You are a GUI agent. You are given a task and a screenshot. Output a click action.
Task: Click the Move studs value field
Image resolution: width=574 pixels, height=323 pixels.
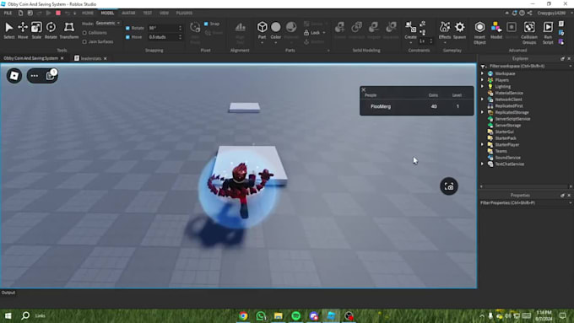tap(163, 37)
